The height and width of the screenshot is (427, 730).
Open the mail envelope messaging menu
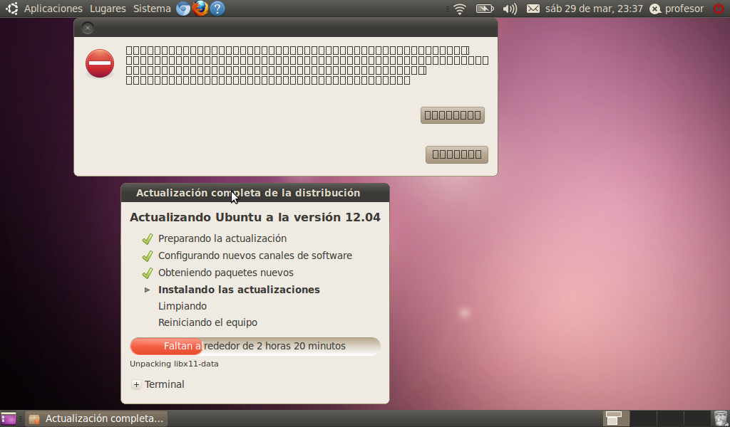click(x=533, y=9)
